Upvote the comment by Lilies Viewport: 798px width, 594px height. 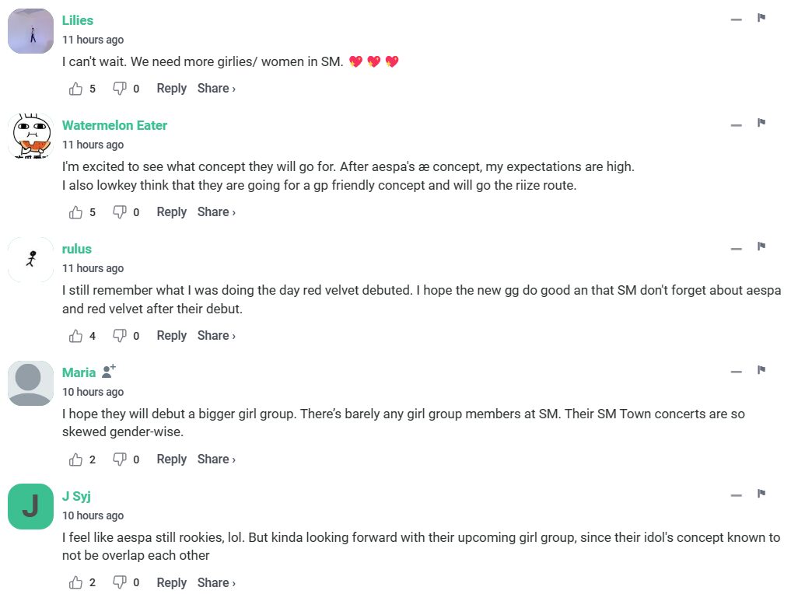pos(76,89)
